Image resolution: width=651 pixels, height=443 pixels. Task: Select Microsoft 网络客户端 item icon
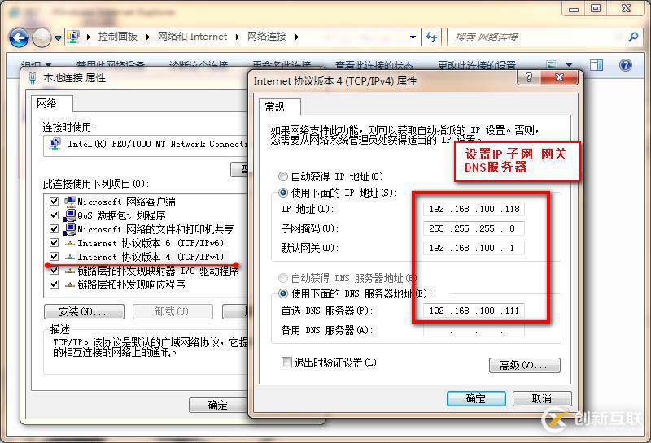tap(70, 201)
